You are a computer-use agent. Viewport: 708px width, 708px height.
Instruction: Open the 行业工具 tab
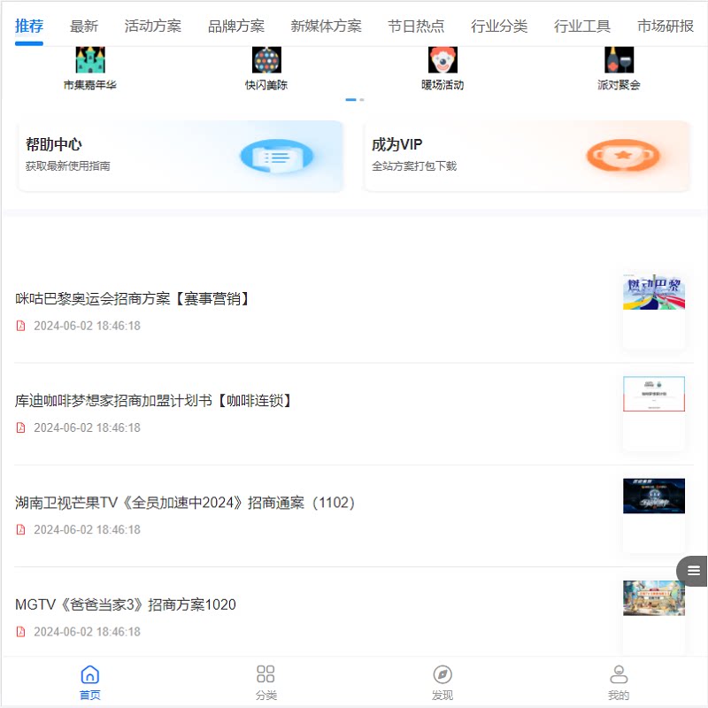point(582,27)
